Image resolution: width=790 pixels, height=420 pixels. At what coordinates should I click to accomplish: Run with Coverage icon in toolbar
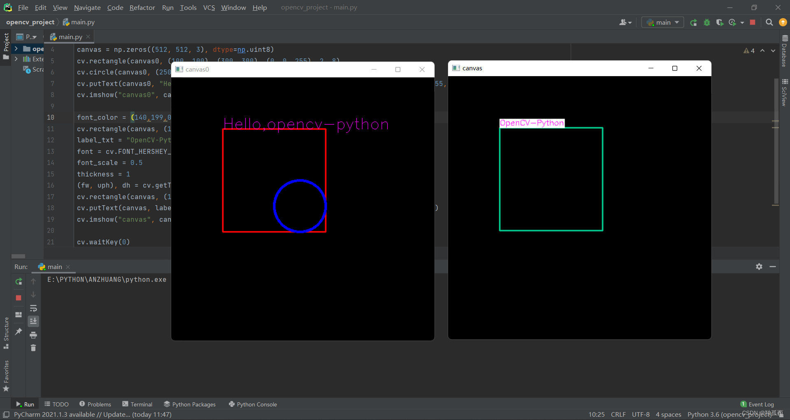point(720,22)
